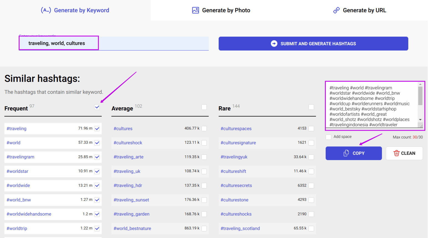Screen dimensions: 428x238
Task: Open the #cultureshock hashtag link
Action: coord(128,143)
